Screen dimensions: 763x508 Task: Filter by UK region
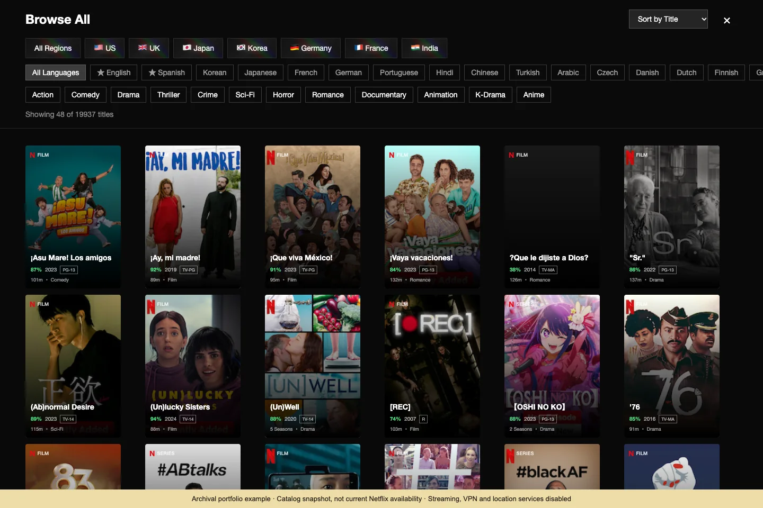(149, 48)
